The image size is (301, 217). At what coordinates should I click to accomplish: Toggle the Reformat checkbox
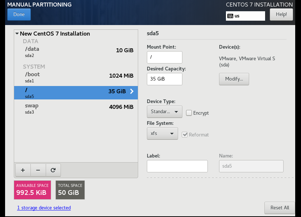pos(185,135)
